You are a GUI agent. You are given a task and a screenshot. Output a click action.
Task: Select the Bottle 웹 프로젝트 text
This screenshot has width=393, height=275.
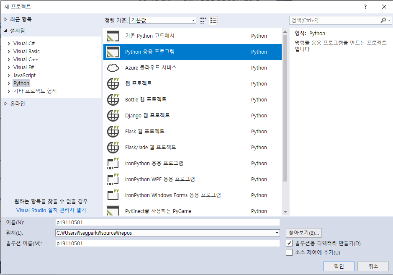pyautogui.click(x=146, y=99)
